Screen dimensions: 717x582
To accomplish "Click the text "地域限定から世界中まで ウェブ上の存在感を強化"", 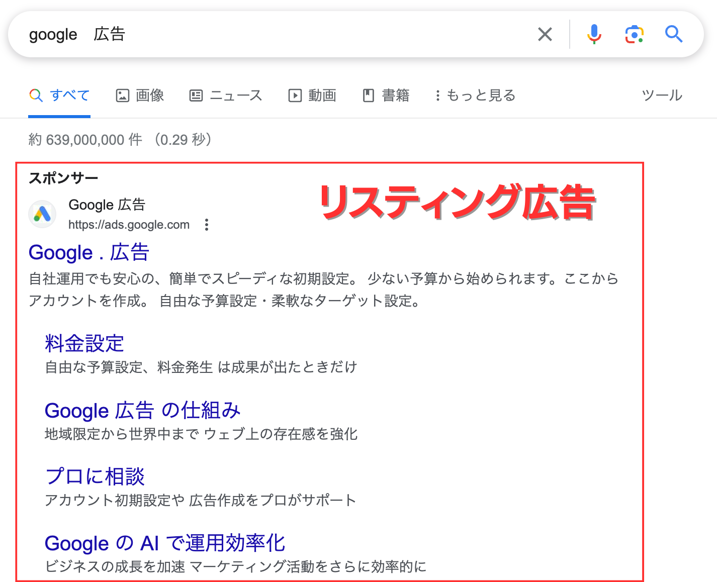I will (201, 434).
